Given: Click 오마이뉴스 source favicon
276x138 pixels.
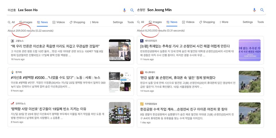Looking at the screenshot, I should (x=12, y=103).
